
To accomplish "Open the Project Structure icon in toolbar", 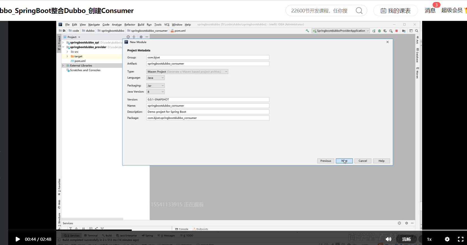I will click(404, 31).
